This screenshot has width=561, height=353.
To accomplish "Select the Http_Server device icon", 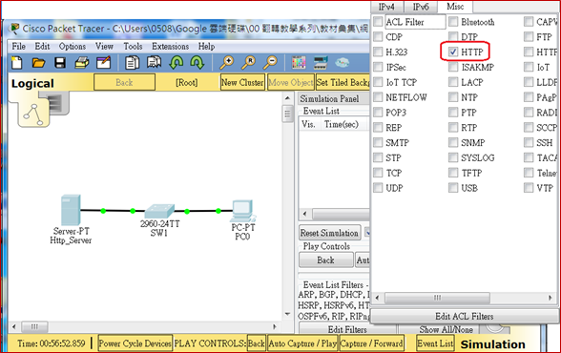I will (71, 210).
